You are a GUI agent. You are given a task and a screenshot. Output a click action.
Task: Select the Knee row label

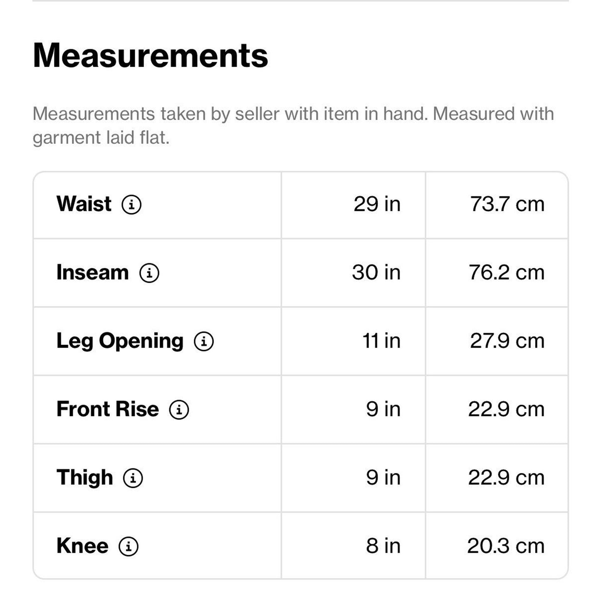(x=82, y=546)
